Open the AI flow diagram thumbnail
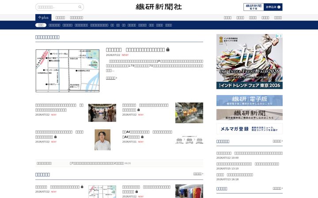 click(x=189, y=140)
